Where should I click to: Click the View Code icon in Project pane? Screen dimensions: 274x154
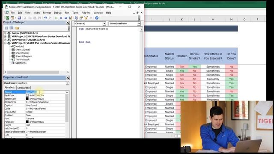[x=6, y=28]
